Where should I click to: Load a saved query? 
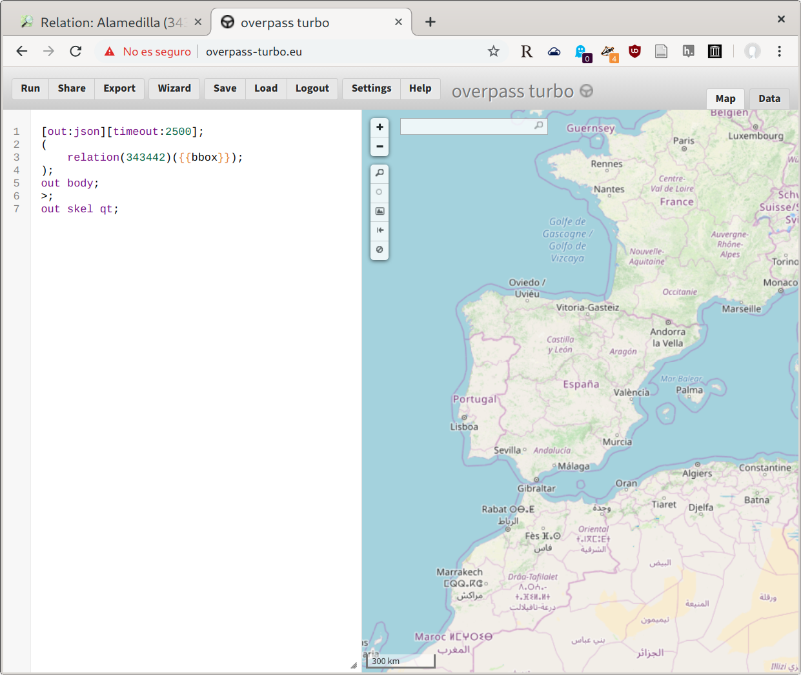(x=266, y=88)
